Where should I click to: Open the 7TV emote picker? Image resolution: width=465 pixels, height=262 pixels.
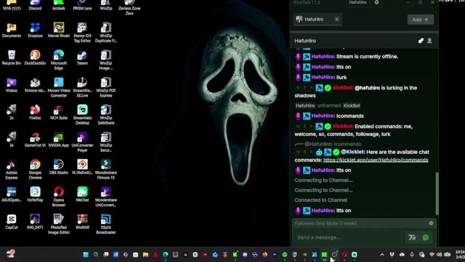[412, 238]
